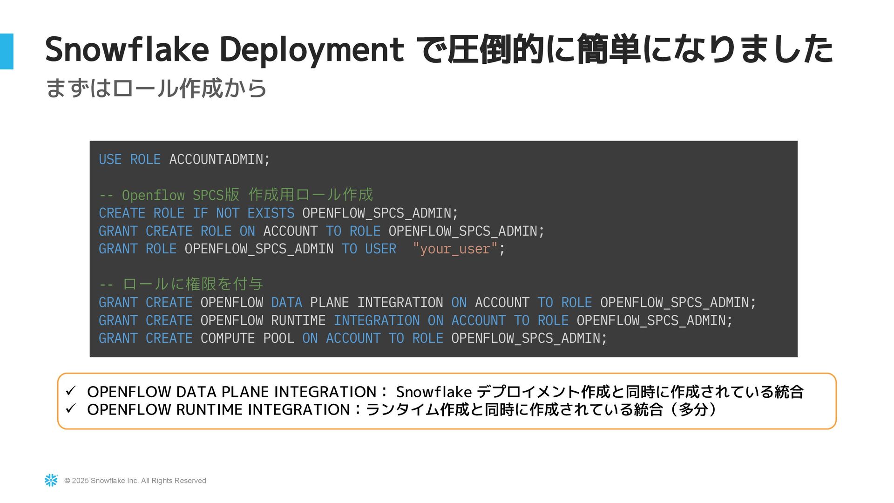Click the CREATE ROLE IF NOT EXISTS statement

(x=278, y=213)
